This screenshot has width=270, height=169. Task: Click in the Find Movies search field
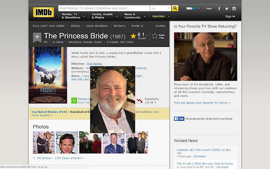point(104,8)
